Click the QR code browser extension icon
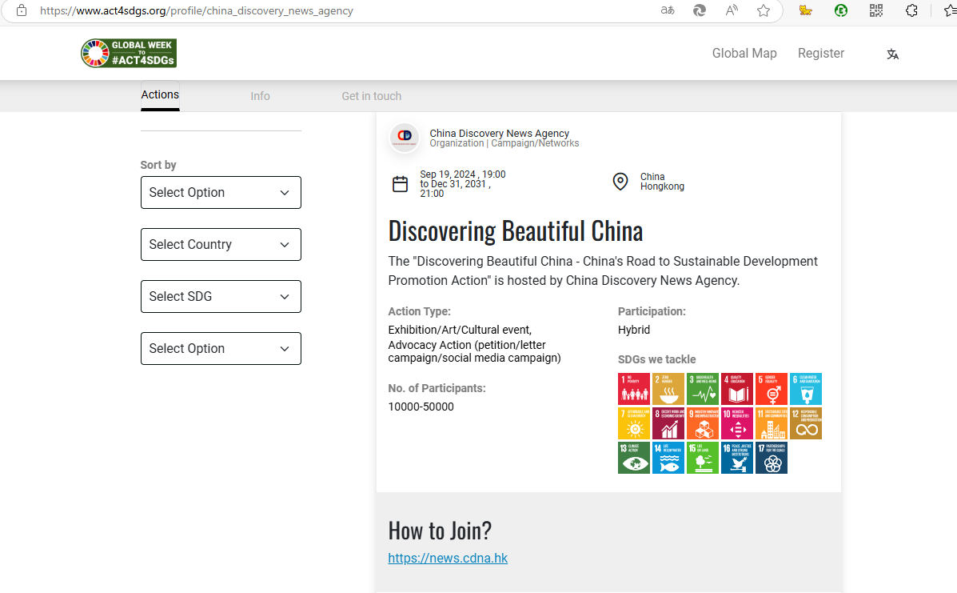The height and width of the screenshot is (593, 957). pyautogui.click(x=875, y=10)
